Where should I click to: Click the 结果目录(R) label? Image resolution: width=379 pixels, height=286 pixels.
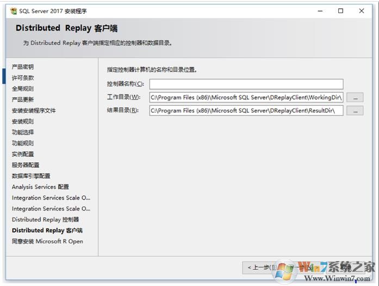122,110
